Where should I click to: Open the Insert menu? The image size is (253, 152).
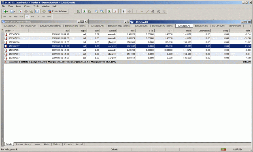coord(19,6)
